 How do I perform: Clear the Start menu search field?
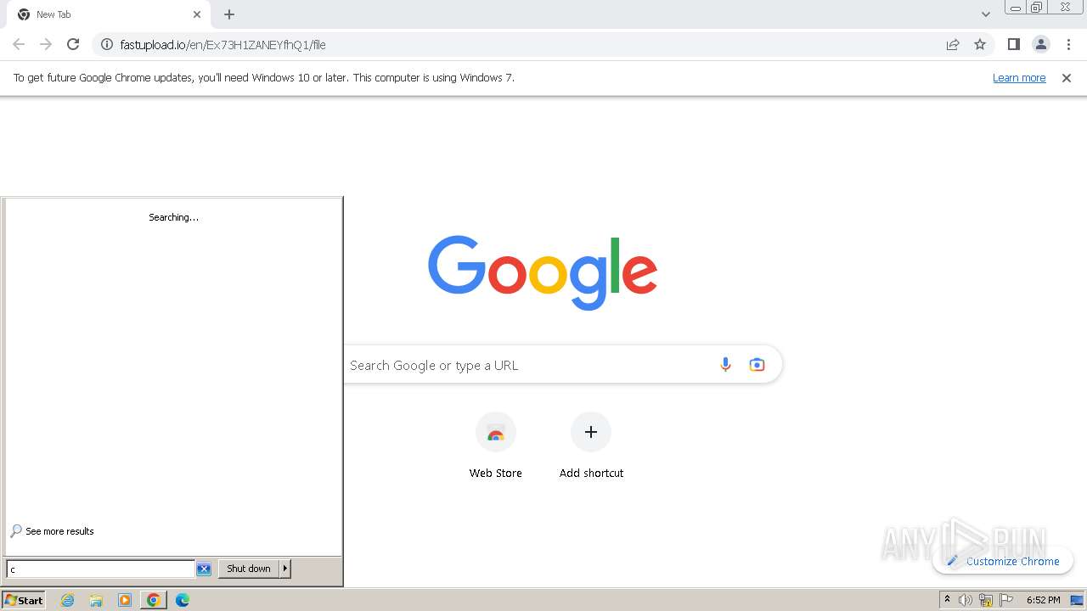(x=204, y=569)
